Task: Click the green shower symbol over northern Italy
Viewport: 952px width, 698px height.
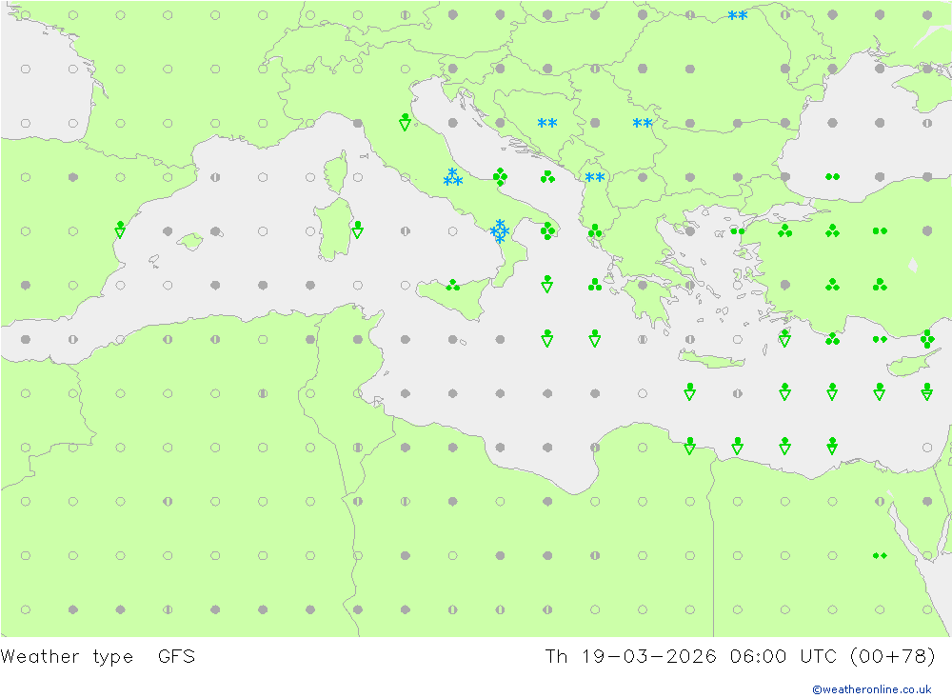Action: pos(405,122)
